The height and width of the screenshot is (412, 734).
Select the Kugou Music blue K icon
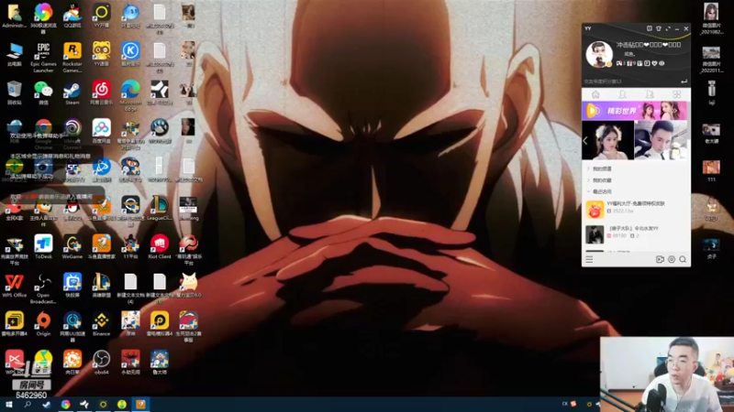[130, 54]
